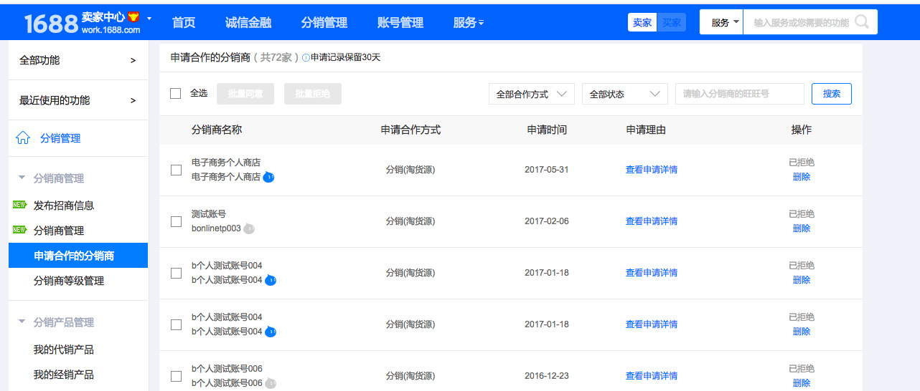Click the 申请理由 column header
The height and width of the screenshot is (391, 920).
[646, 130]
